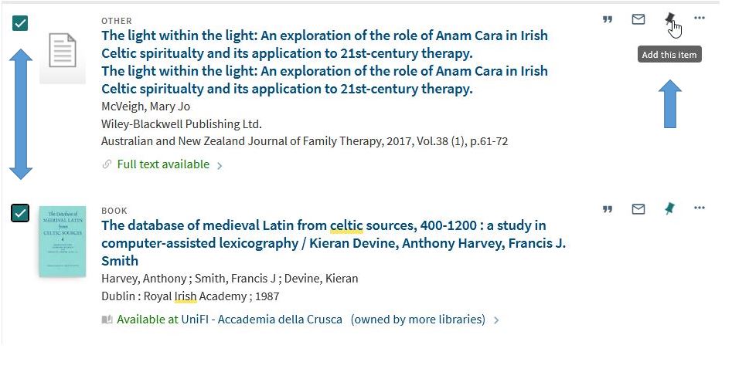Screen dimensions: 732x372
Task: Click the generic document thumbnail of the article
Action: 63,56
